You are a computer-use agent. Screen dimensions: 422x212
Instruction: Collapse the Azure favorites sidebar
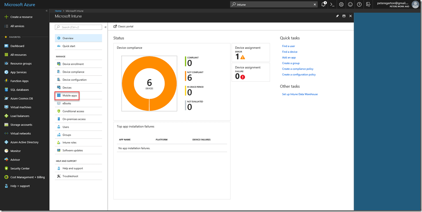click(46, 11)
